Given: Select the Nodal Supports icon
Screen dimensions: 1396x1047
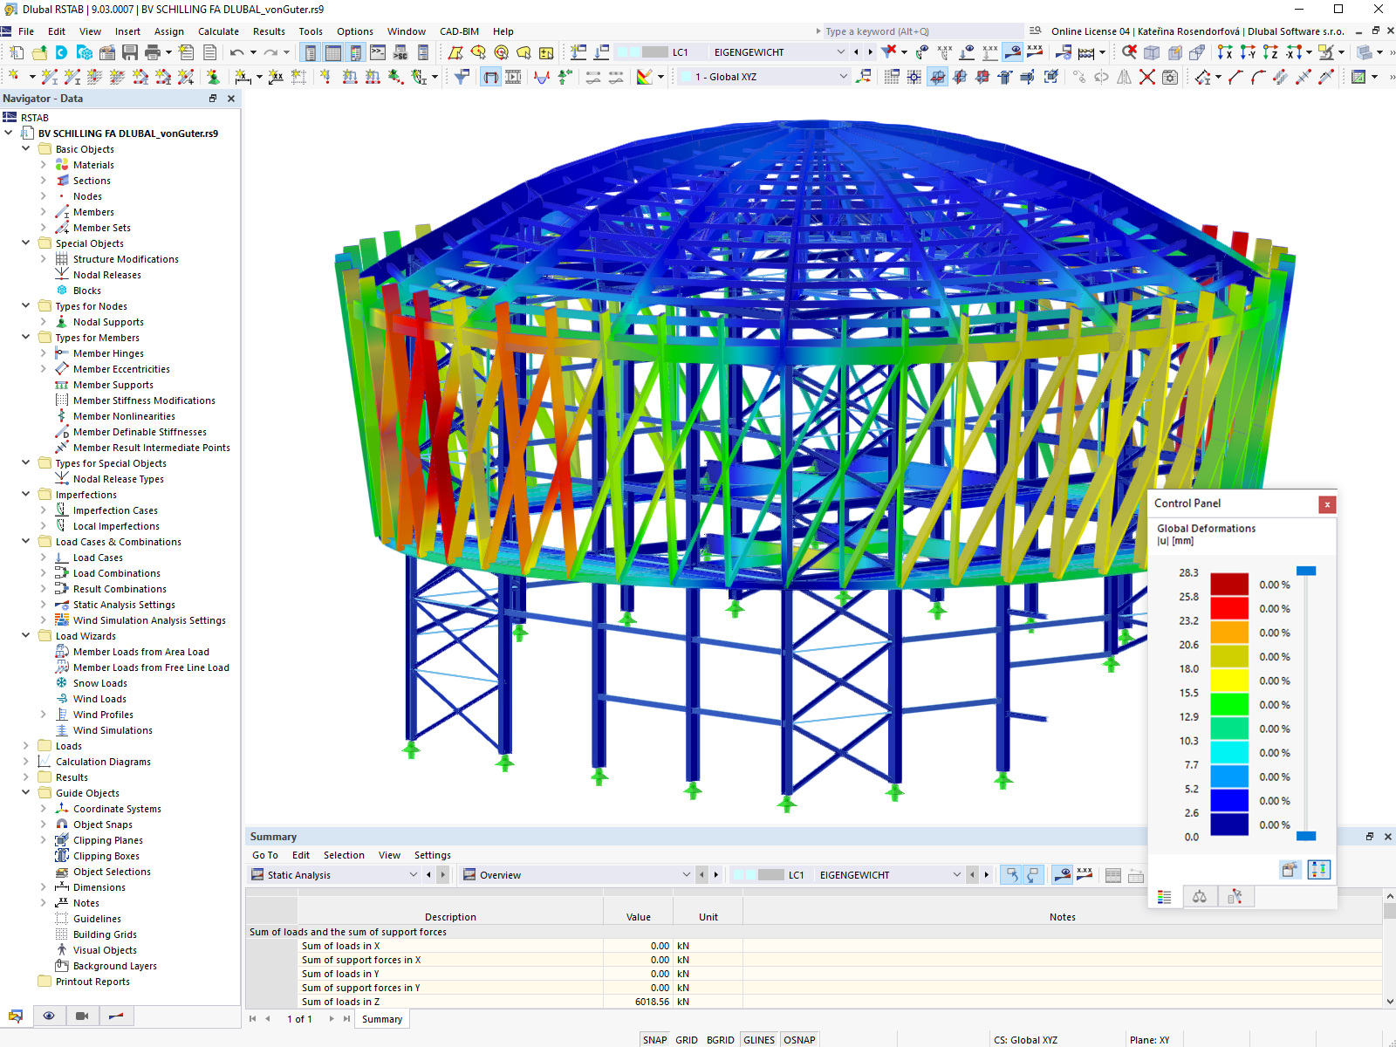Looking at the screenshot, I should [x=61, y=322].
